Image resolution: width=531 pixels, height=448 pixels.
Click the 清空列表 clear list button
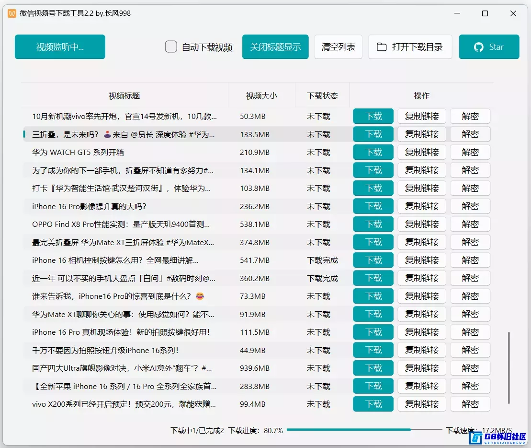pos(338,47)
